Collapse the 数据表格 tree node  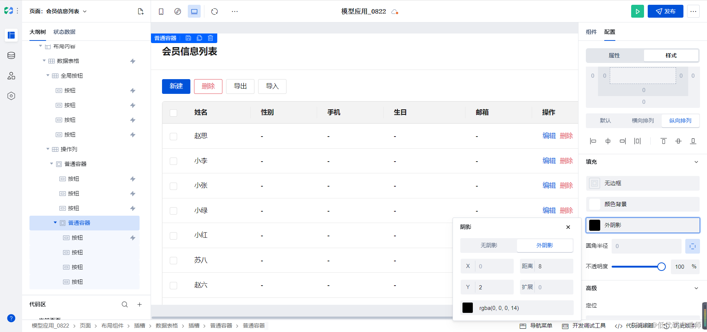click(44, 61)
